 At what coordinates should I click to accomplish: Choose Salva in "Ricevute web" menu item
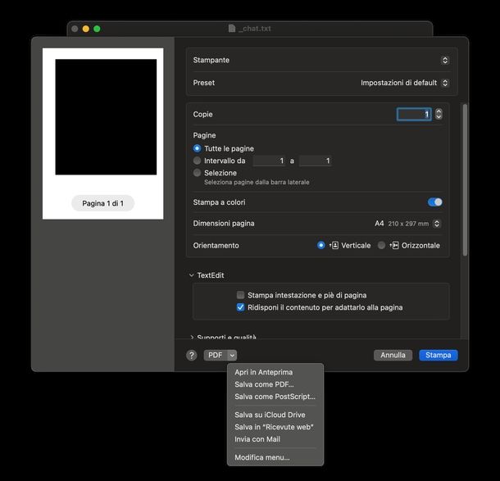point(274,426)
